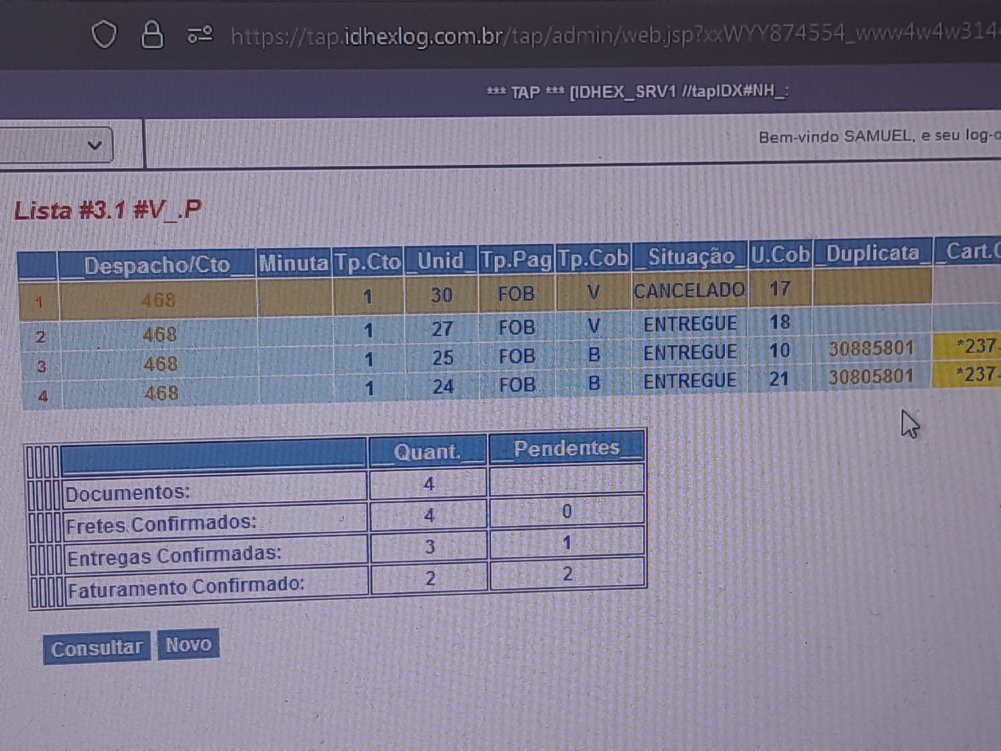Click the Quant. header in summary table
1001x751 pixels.
pyautogui.click(x=427, y=452)
